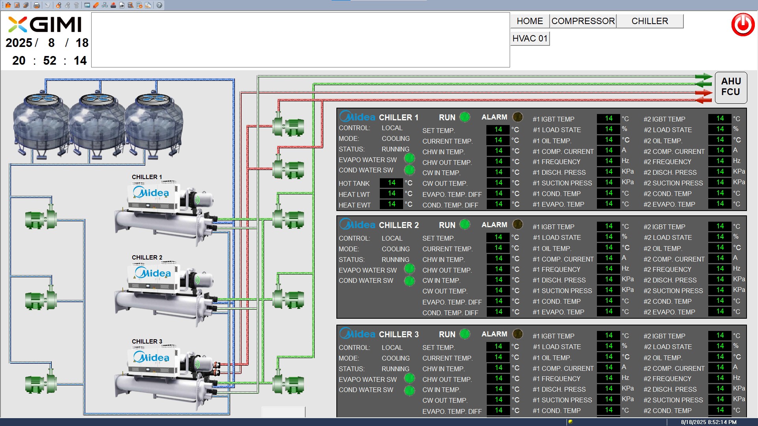Click the user login key icon
The height and width of the screenshot is (426, 758).
pyautogui.click(x=58, y=5)
